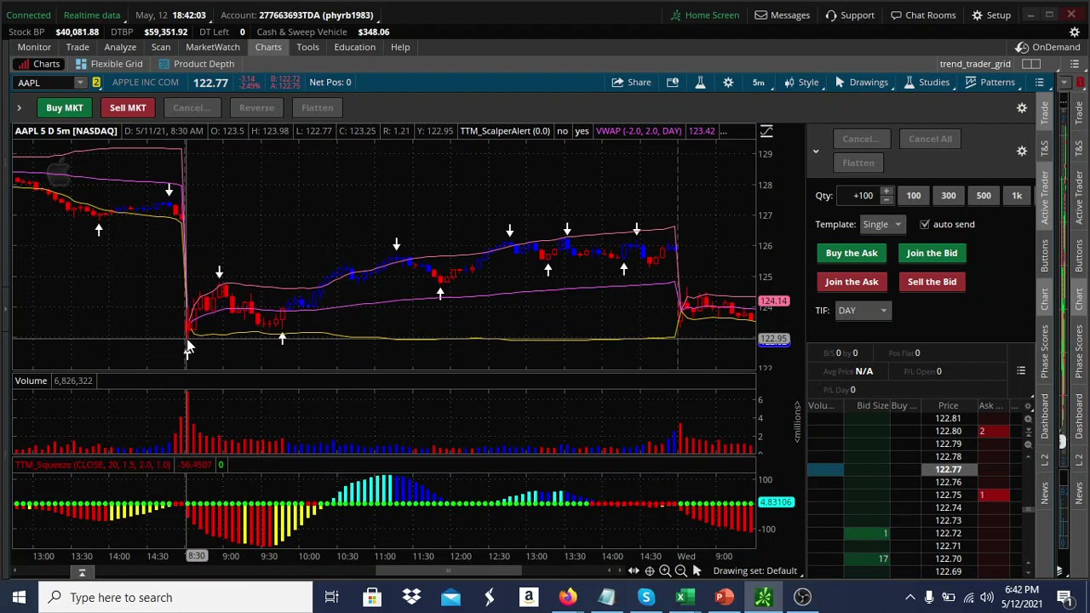Click the Buy the Ask button
Viewport: 1090px width, 613px height.
(x=852, y=253)
